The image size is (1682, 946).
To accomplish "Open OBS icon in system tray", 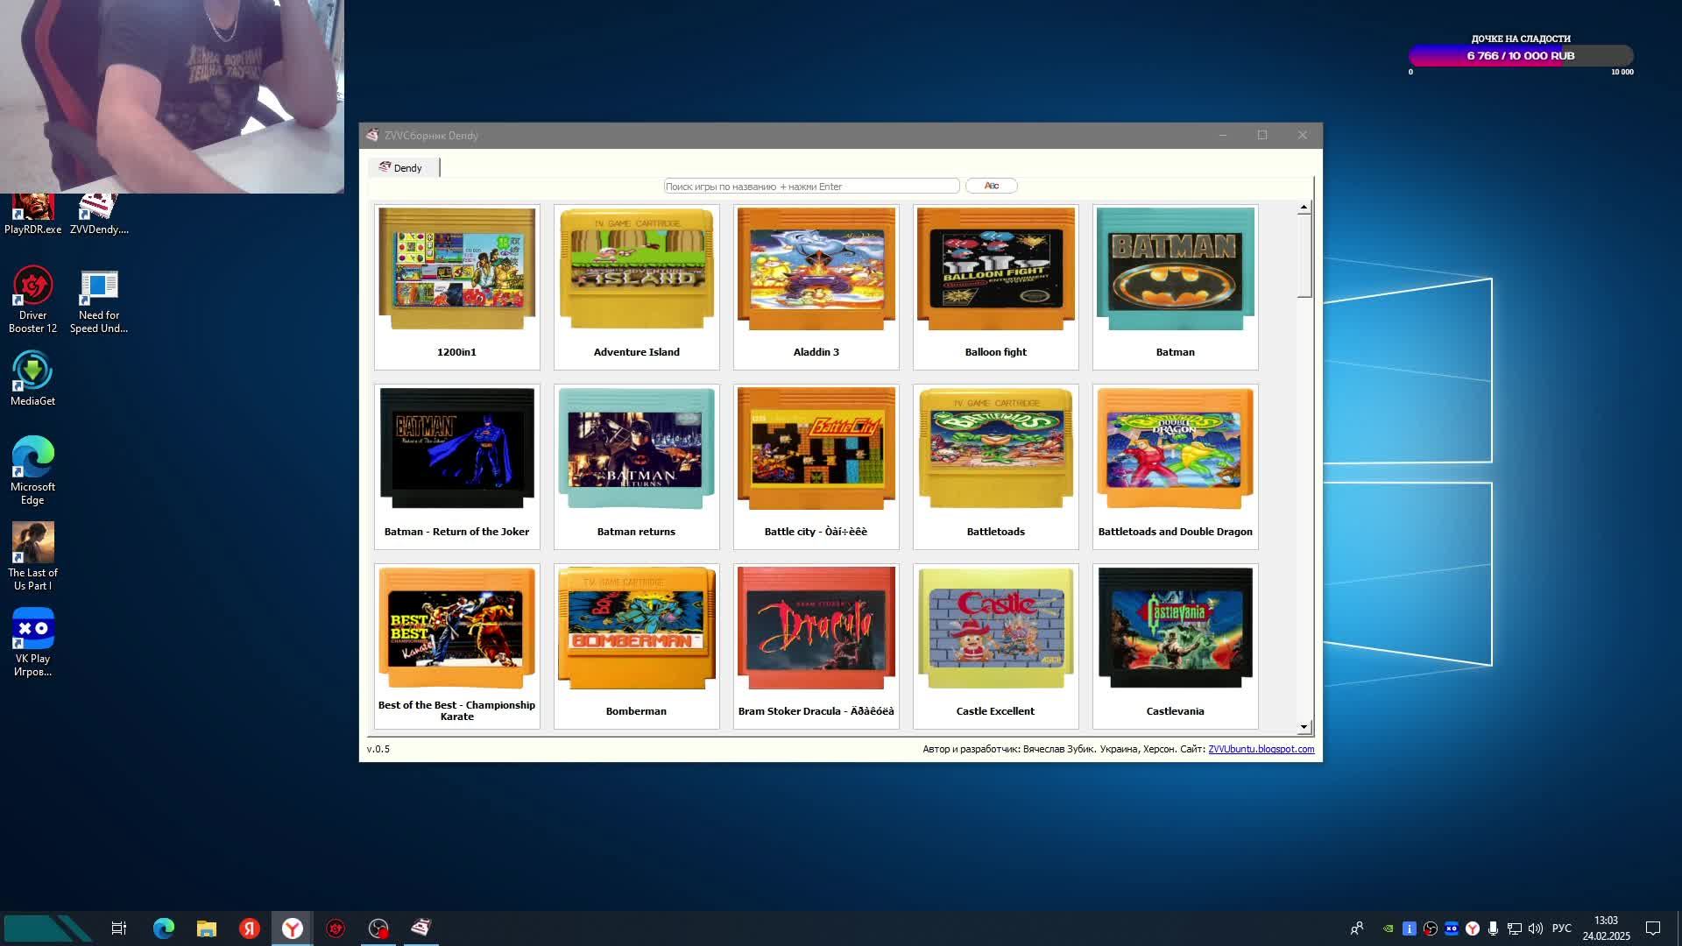I will click(x=1431, y=928).
